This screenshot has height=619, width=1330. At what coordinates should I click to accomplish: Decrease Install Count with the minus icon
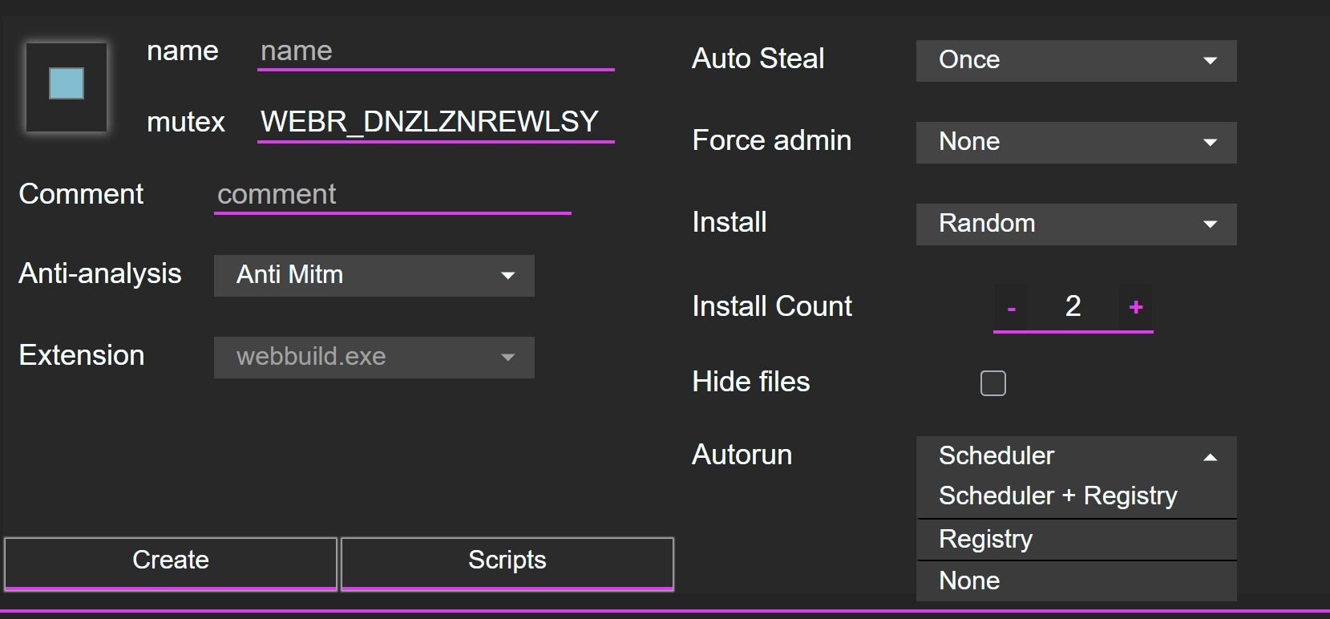click(1012, 308)
